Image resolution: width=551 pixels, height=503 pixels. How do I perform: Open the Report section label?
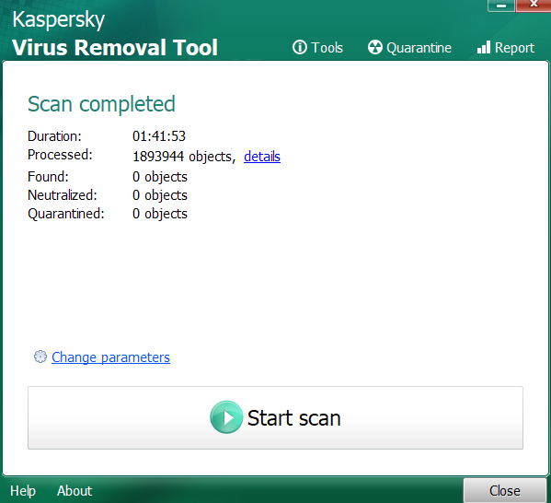pos(514,48)
